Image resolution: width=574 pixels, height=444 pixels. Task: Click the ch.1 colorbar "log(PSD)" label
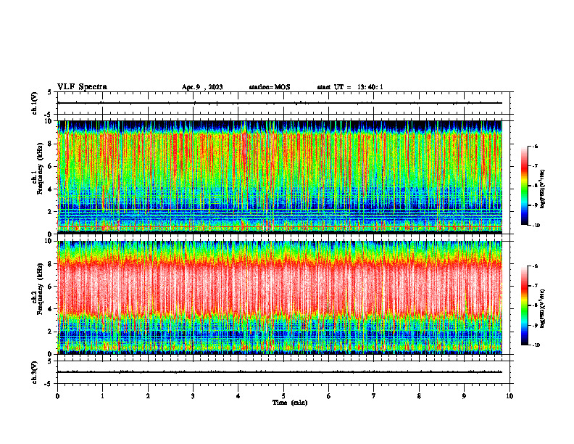543,189
